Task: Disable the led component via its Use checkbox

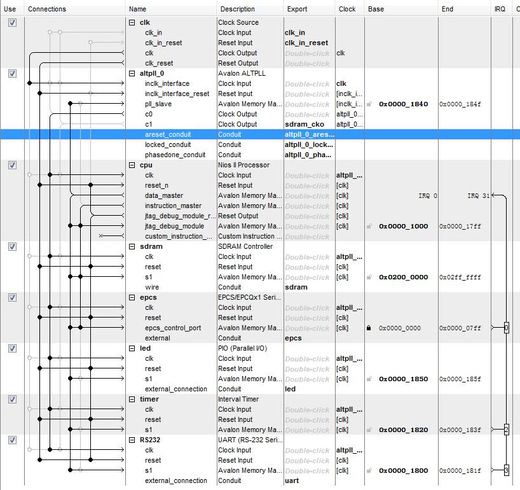Action: (x=12, y=349)
